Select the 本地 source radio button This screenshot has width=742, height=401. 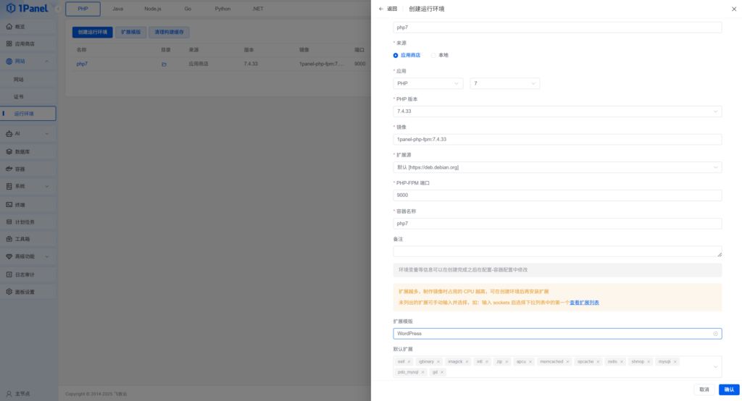433,55
